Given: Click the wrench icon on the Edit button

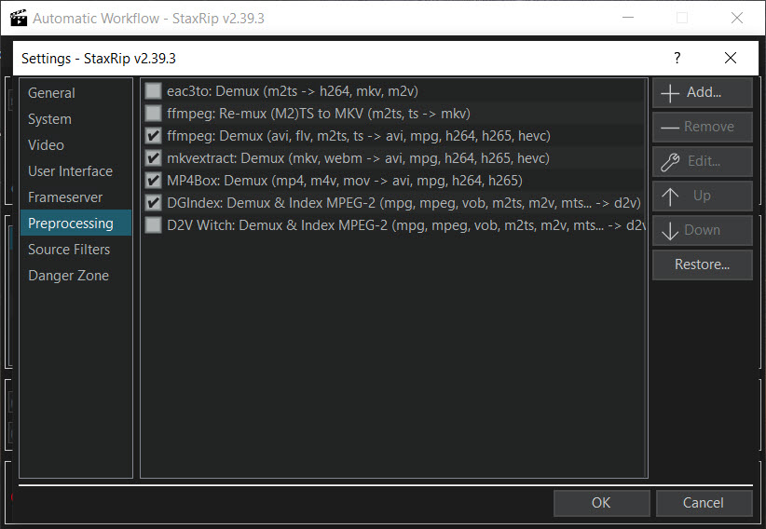Looking at the screenshot, I should click(x=670, y=162).
